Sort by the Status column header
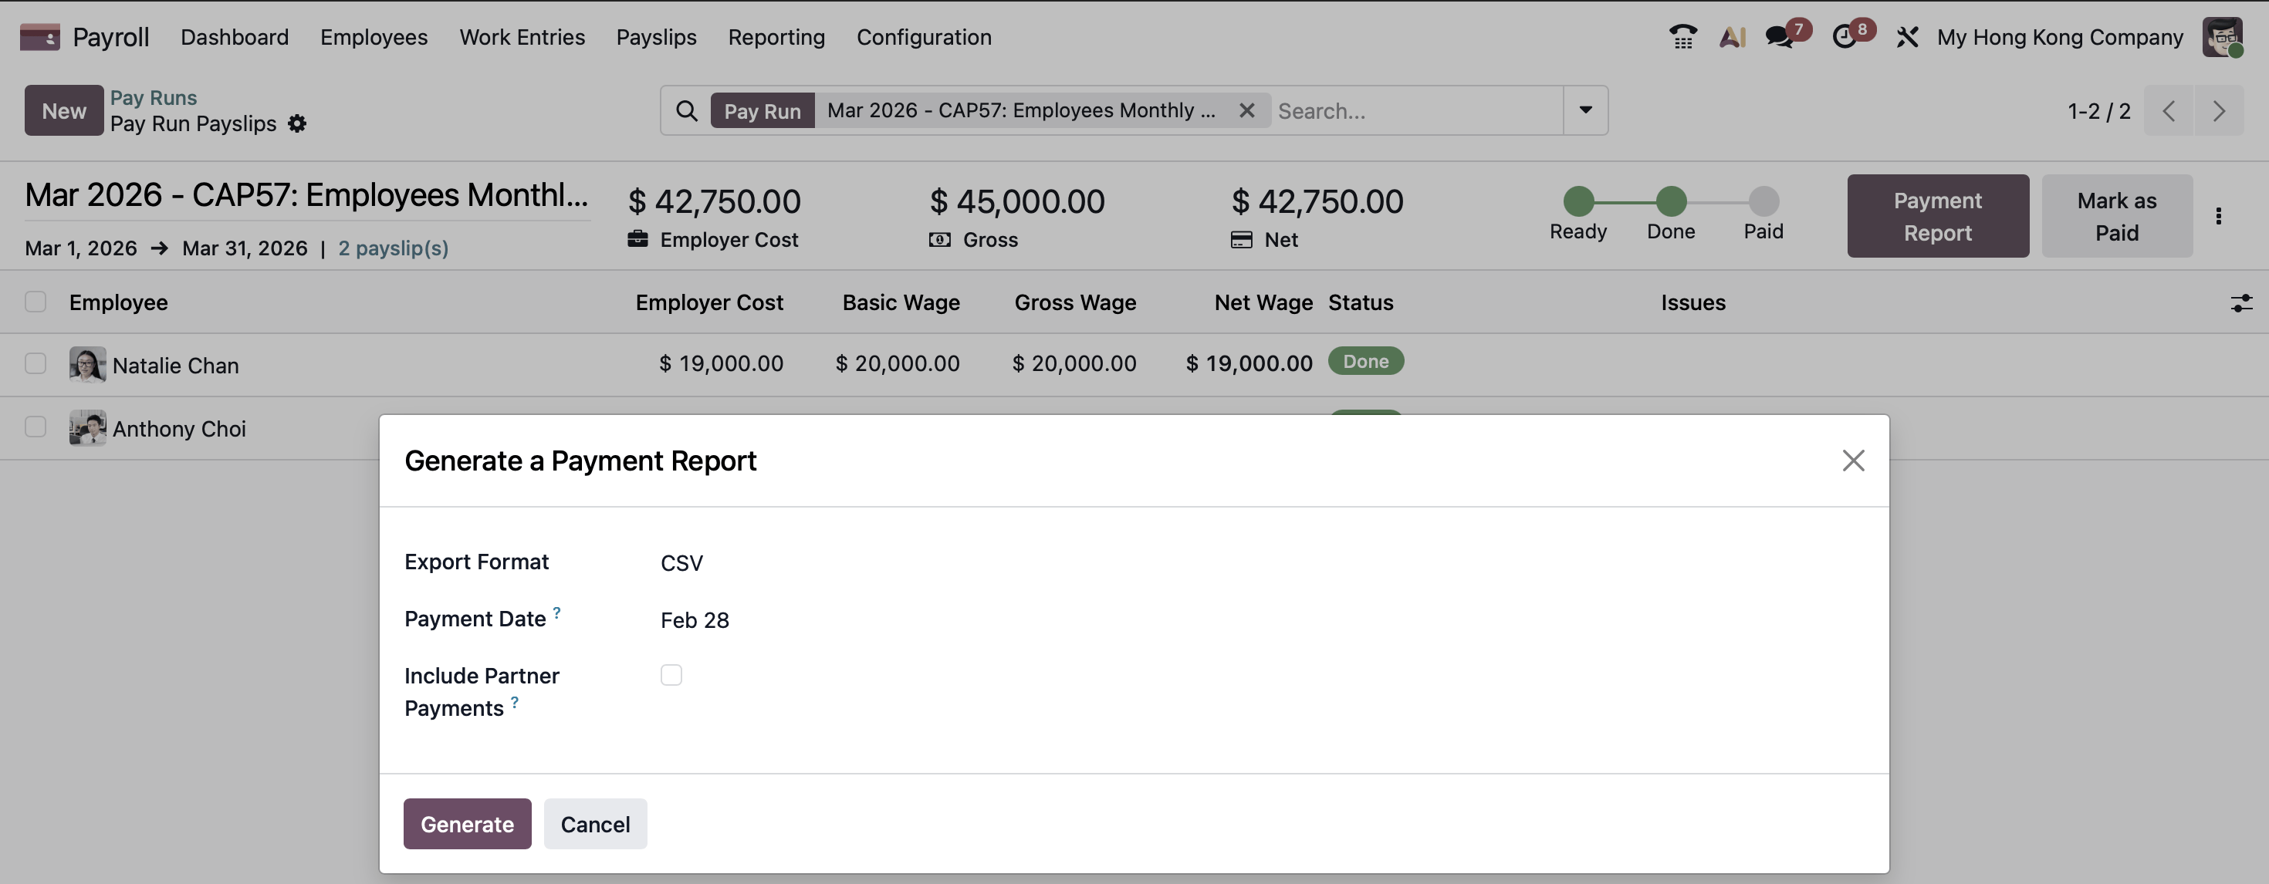The width and height of the screenshot is (2269, 884). click(x=1360, y=302)
